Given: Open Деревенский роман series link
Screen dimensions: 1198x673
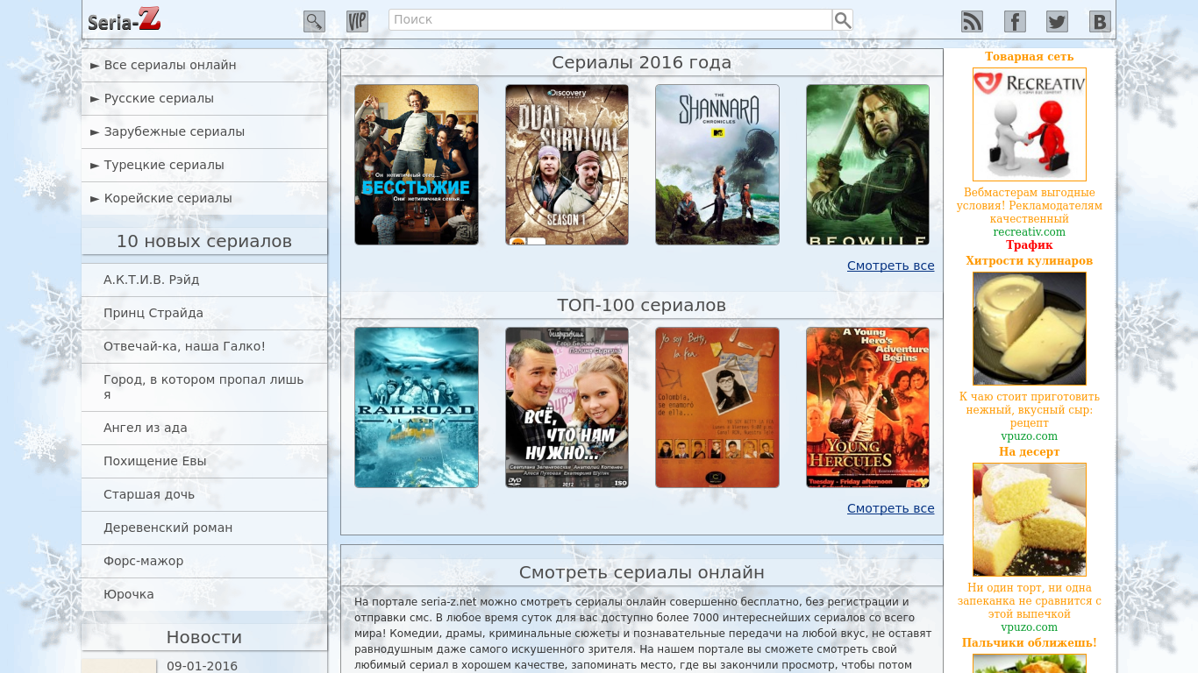Looking at the screenshot, I should (x=204, y=528).
